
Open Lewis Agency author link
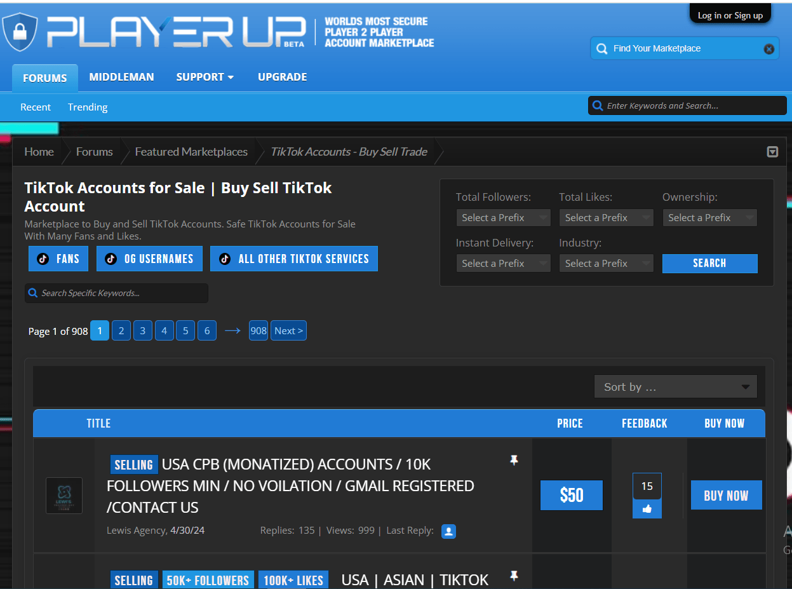(136, 530)
